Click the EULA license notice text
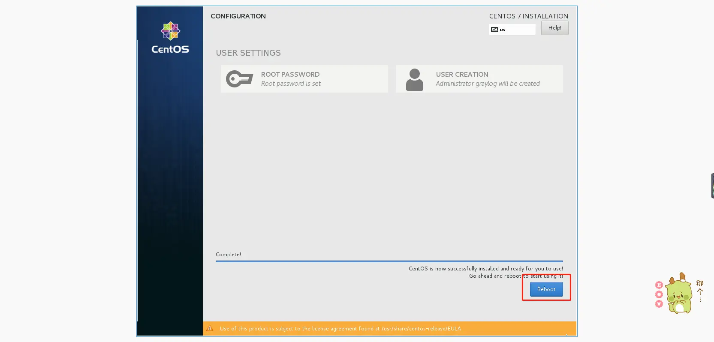This screenshot has width=714, height=342. (x=340, y=329)
